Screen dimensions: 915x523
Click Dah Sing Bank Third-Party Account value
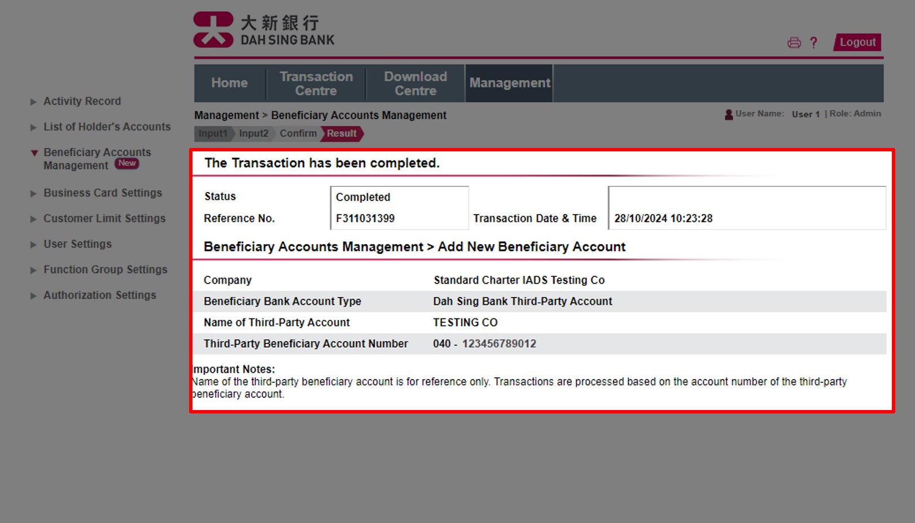coord(523,302)
